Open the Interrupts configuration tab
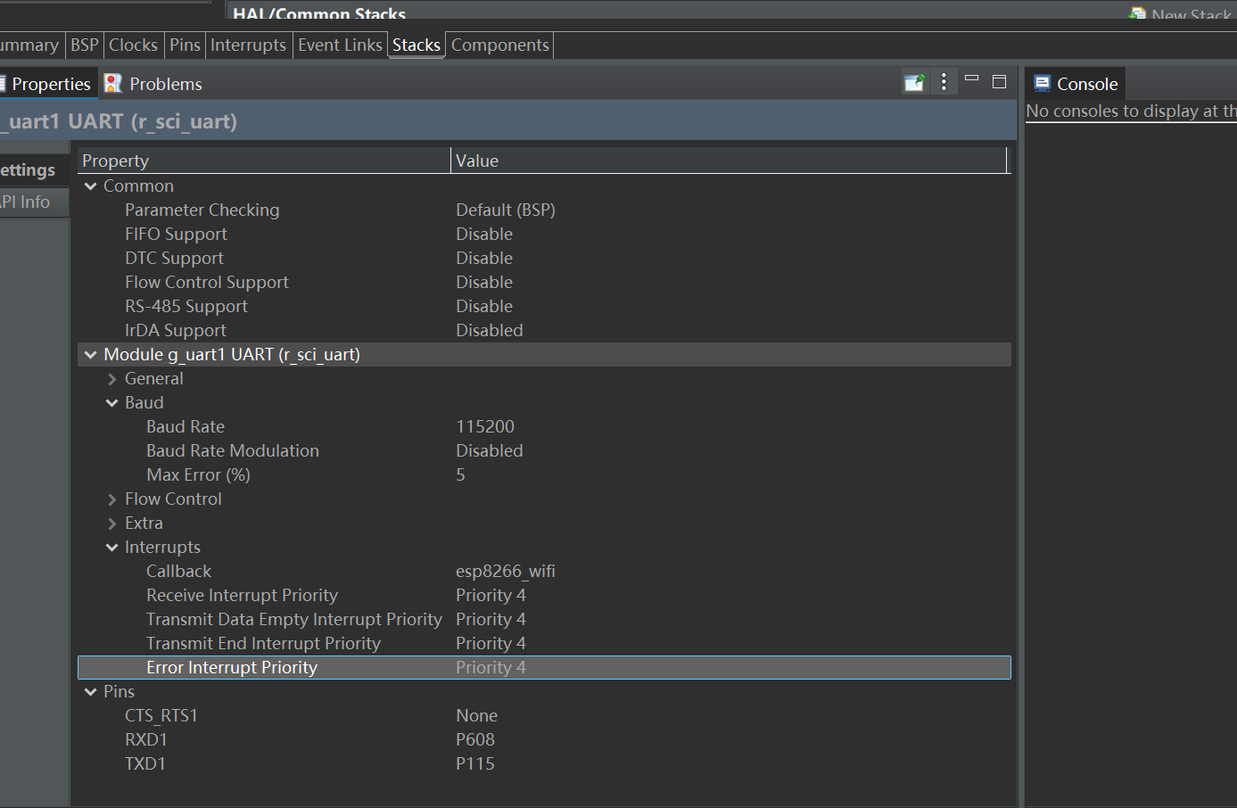Image resolution: width=1237 pixels, height=808 pixels. coord(248,45)
